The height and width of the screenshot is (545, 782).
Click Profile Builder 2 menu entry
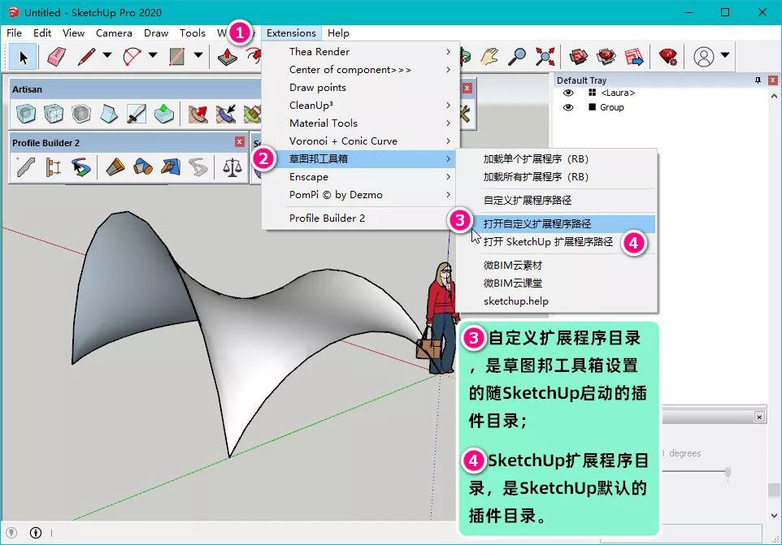pyautogui.click(x=361, y=218)
